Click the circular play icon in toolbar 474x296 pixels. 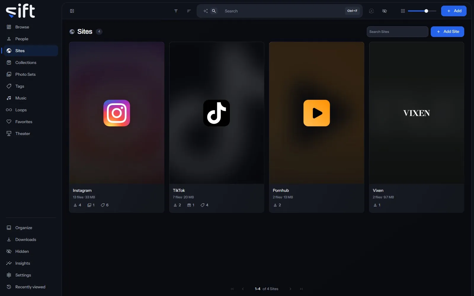[x=371, y=11]
